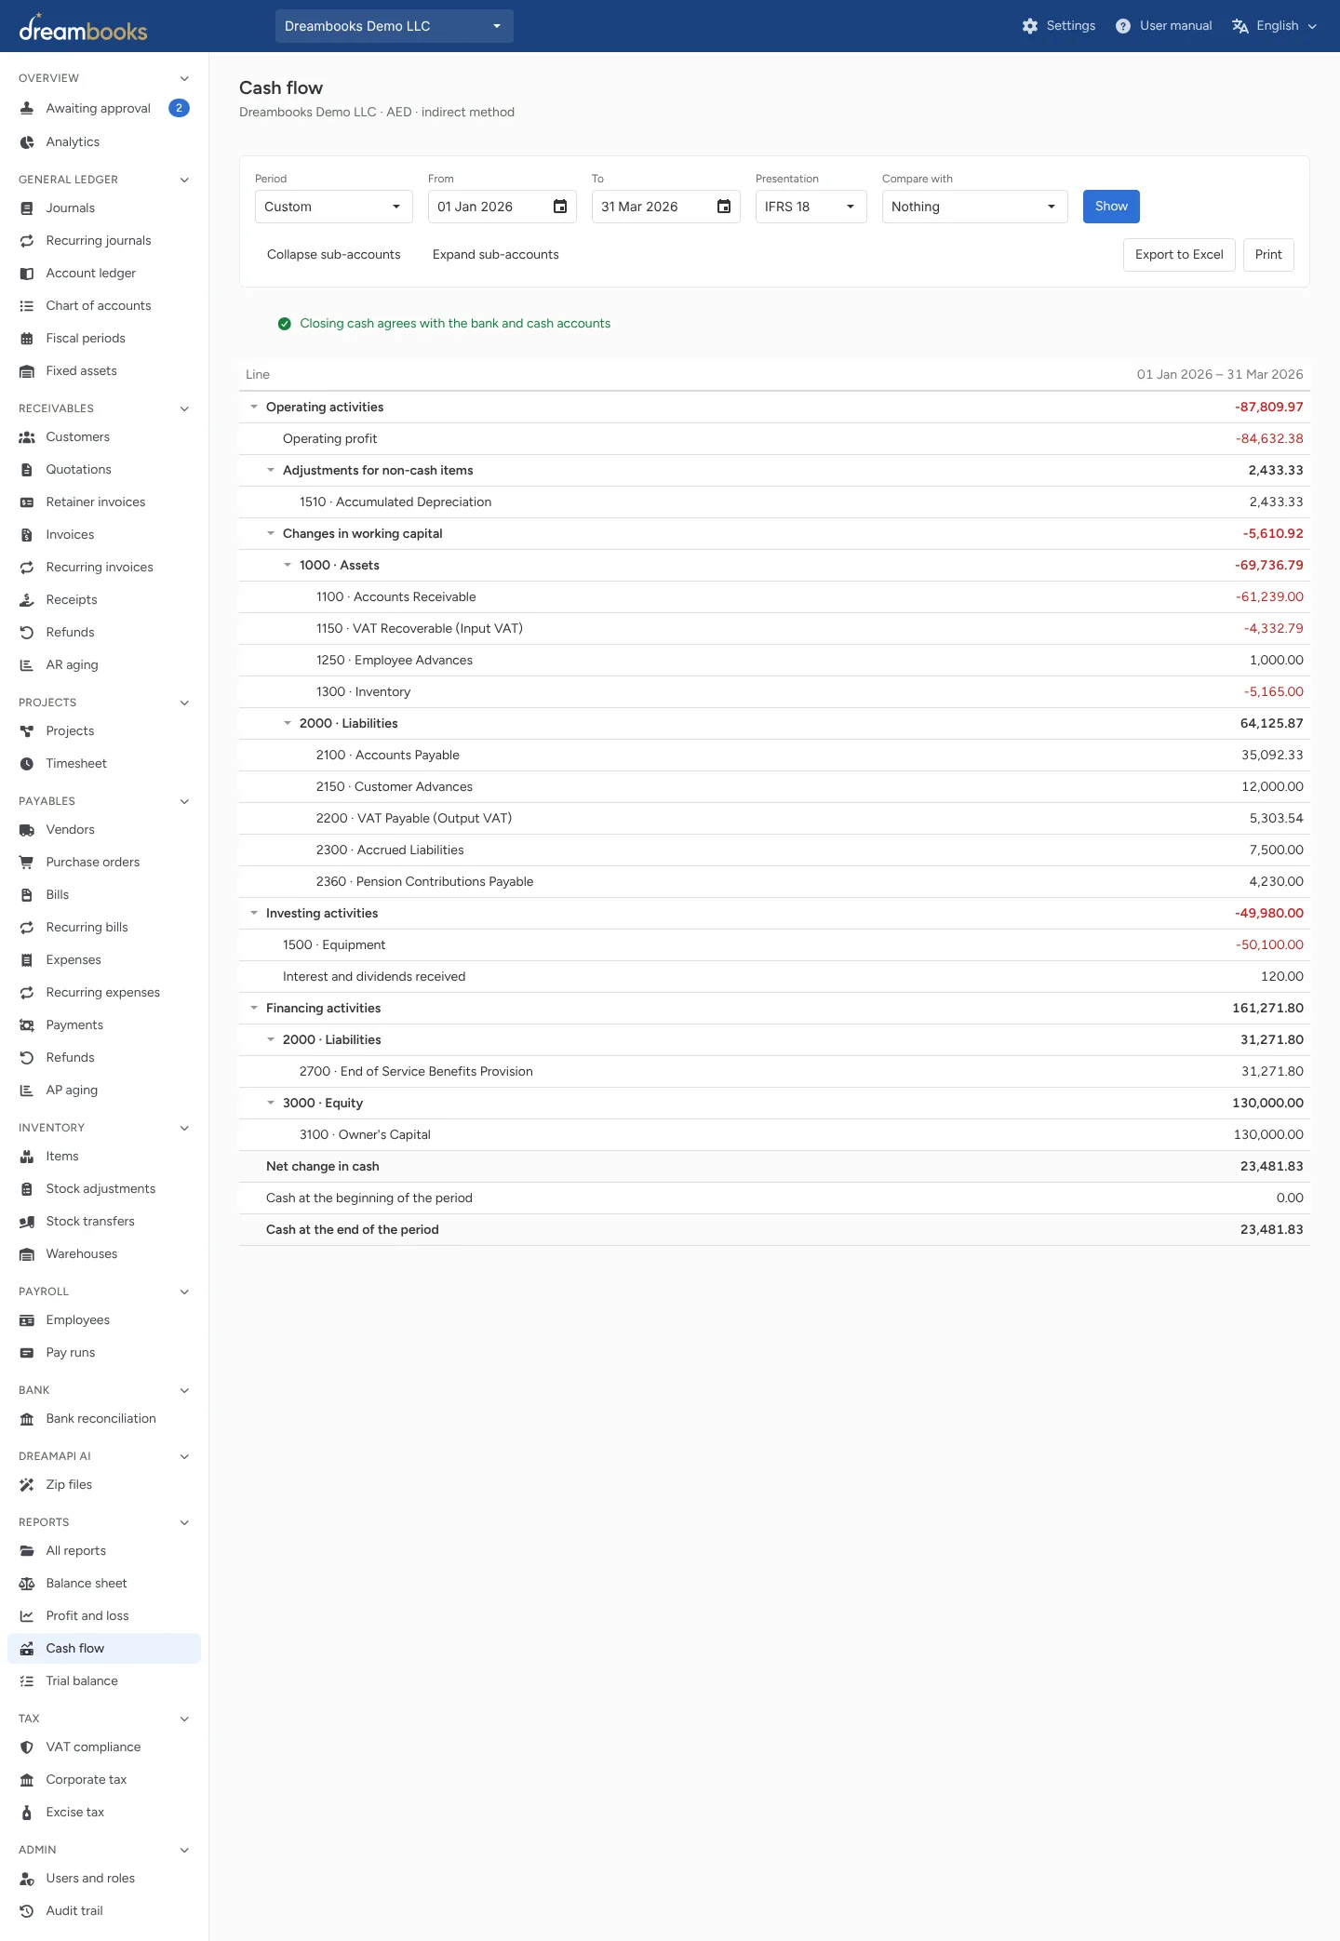Open Journals in the sidebar
1340x1941 pixels.
tap(104, 208)
